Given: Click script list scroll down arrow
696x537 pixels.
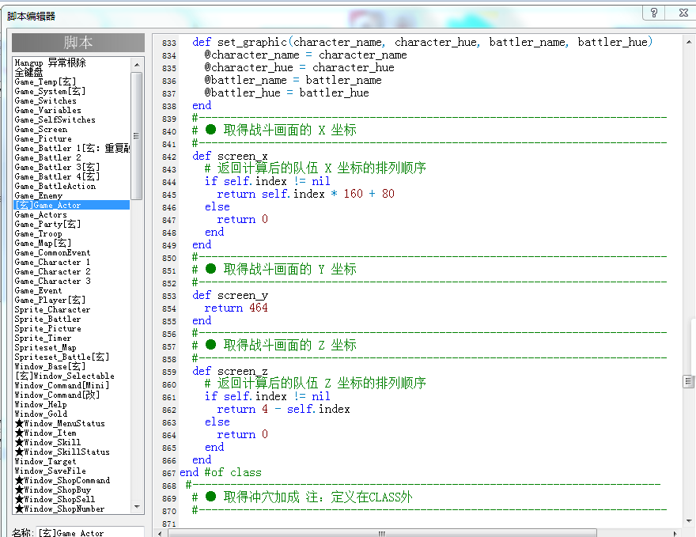Looking at the screenshot, I should pyautogui.click(x=137, y=506).
